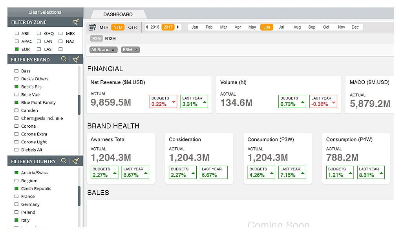Remove the All Brand filter chip

click(113, 50)
